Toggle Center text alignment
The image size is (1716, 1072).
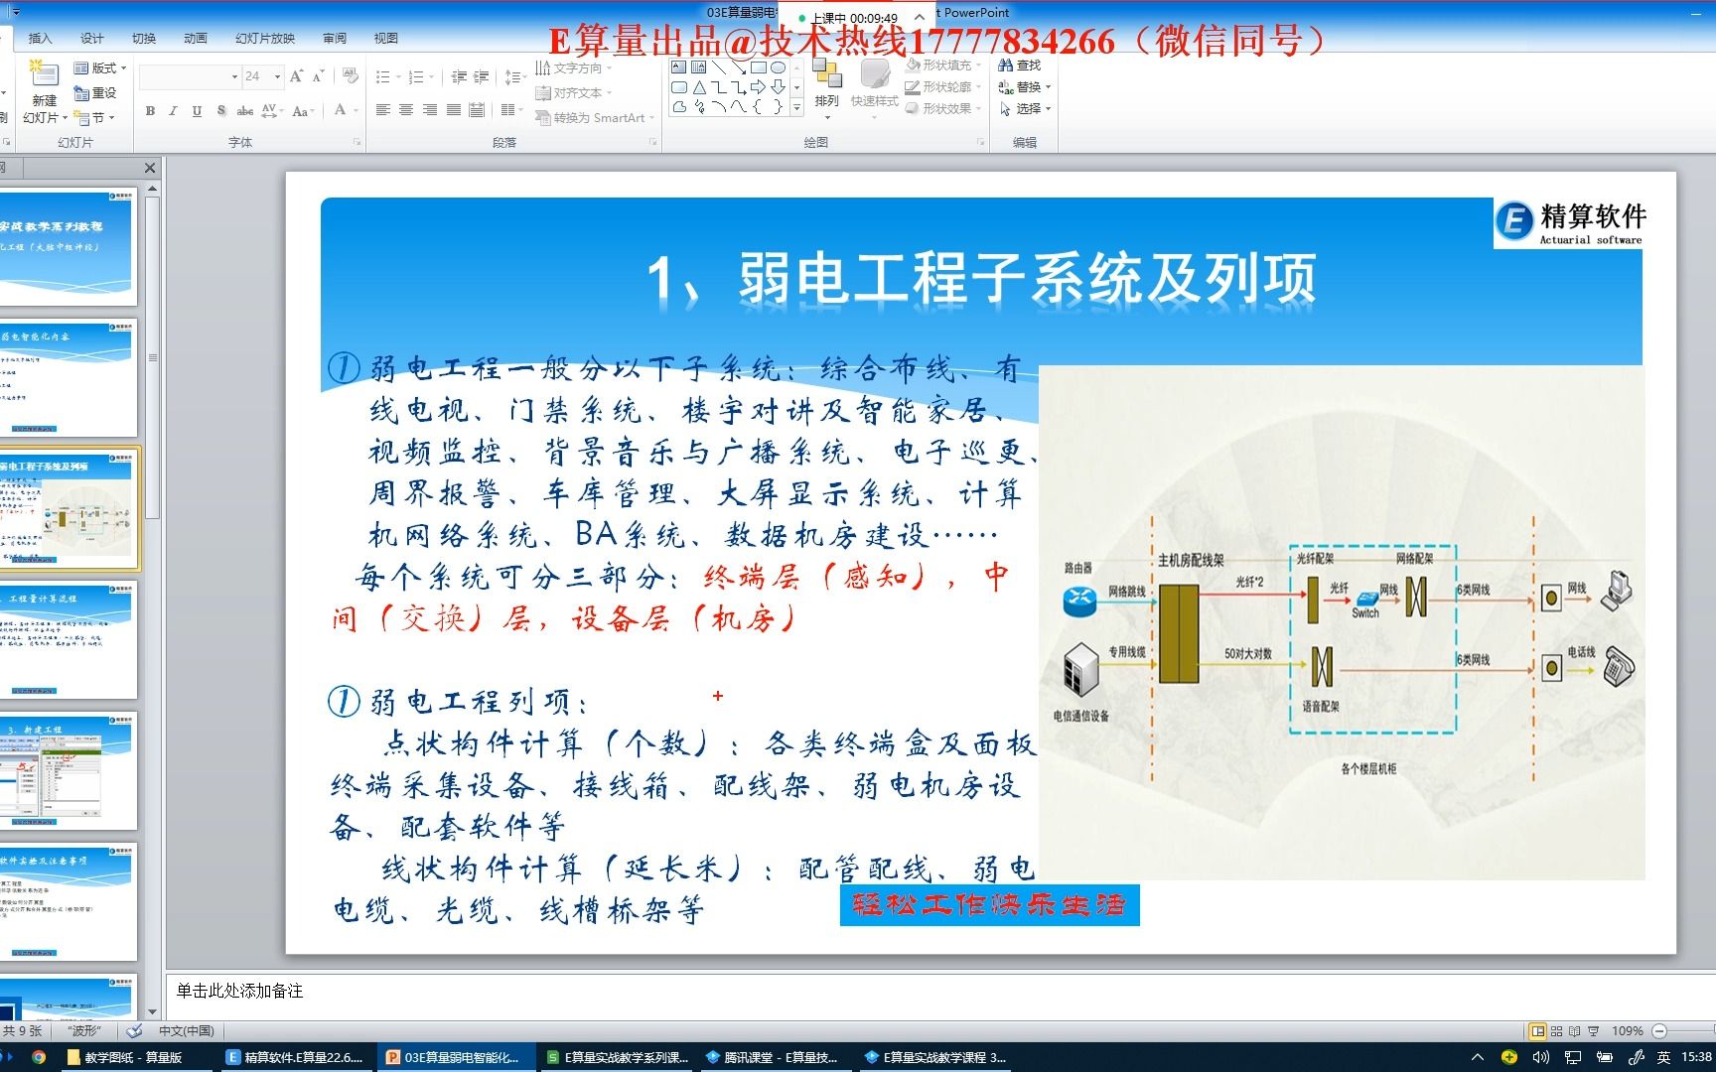click(406, 110)
